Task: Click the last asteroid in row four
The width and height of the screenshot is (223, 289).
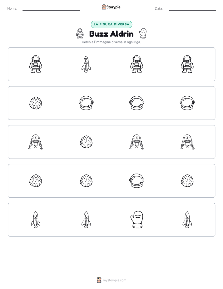Action: click(187, 181)
